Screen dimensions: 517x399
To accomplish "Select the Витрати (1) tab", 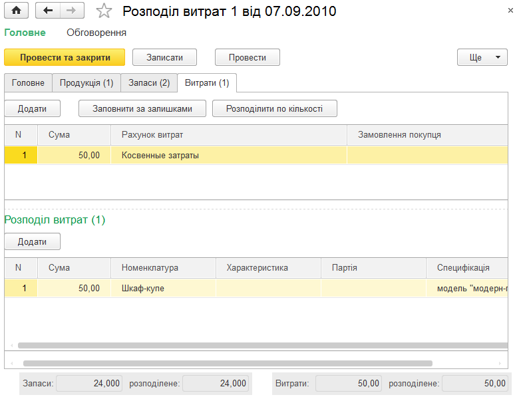I will (x=207, y=82).
